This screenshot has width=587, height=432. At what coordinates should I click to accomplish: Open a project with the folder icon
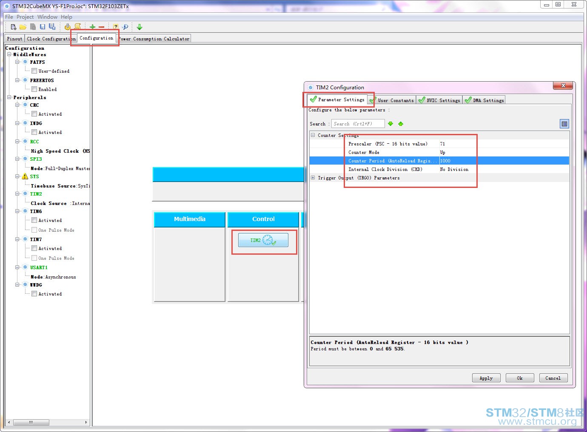tap(23, 27)
